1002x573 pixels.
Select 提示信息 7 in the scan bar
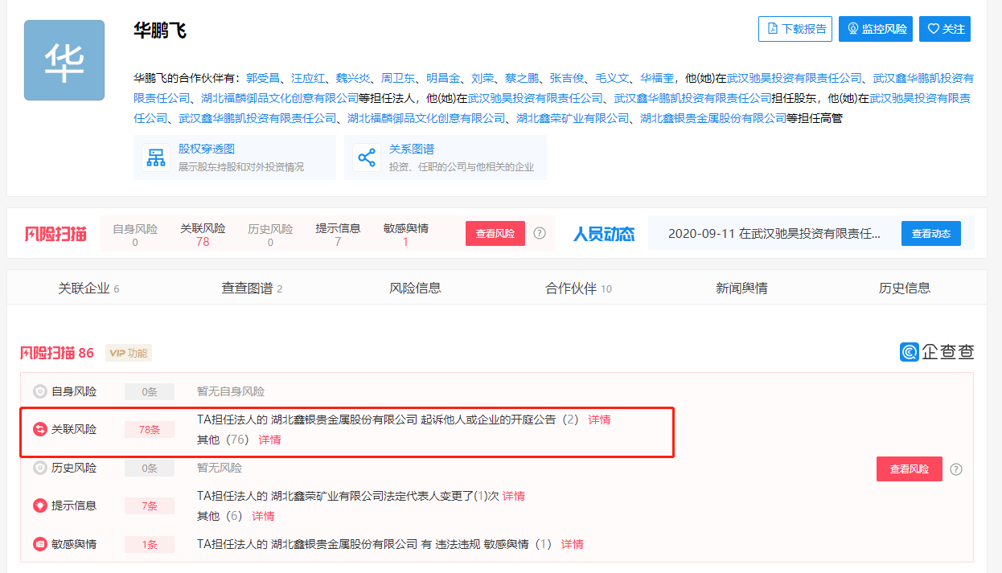(x=338, y=235)
